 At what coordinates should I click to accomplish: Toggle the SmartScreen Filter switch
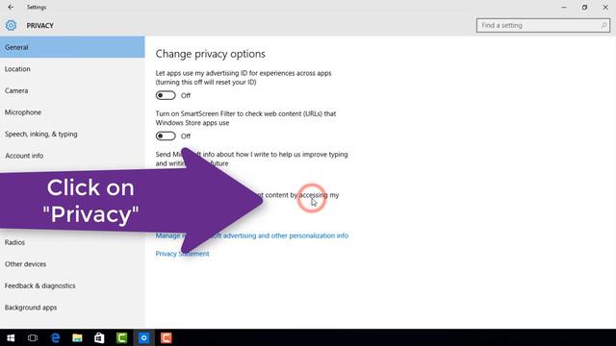tap(166, 136)
